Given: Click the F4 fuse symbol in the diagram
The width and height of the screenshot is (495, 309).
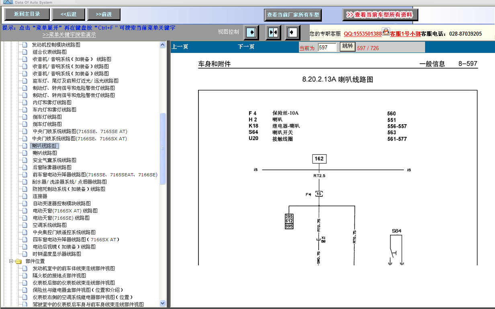Looking at the screenshot, I should pyautogui.click(x=319, y=194).
